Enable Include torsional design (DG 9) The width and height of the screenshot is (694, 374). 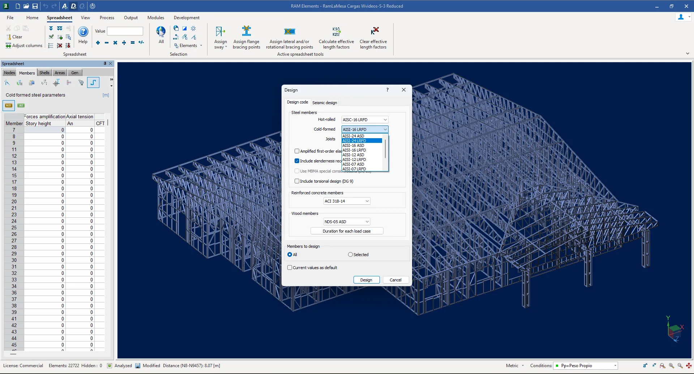tap(297, 181)
